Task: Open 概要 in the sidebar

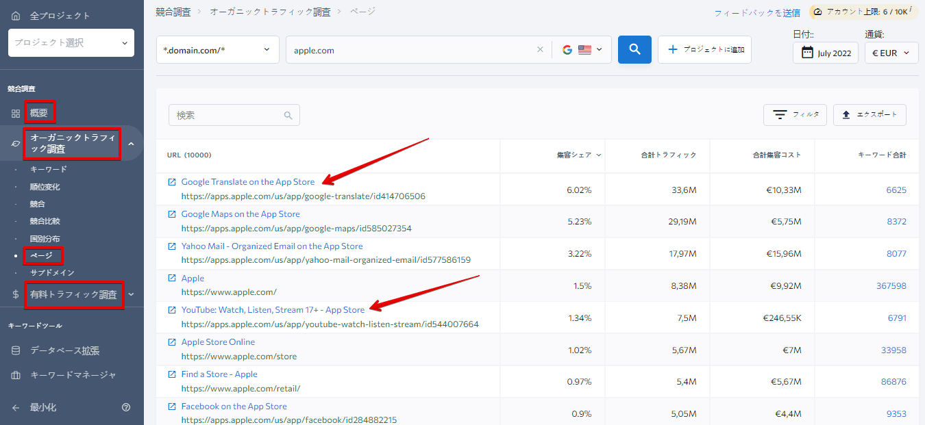Action: (39, 113)
